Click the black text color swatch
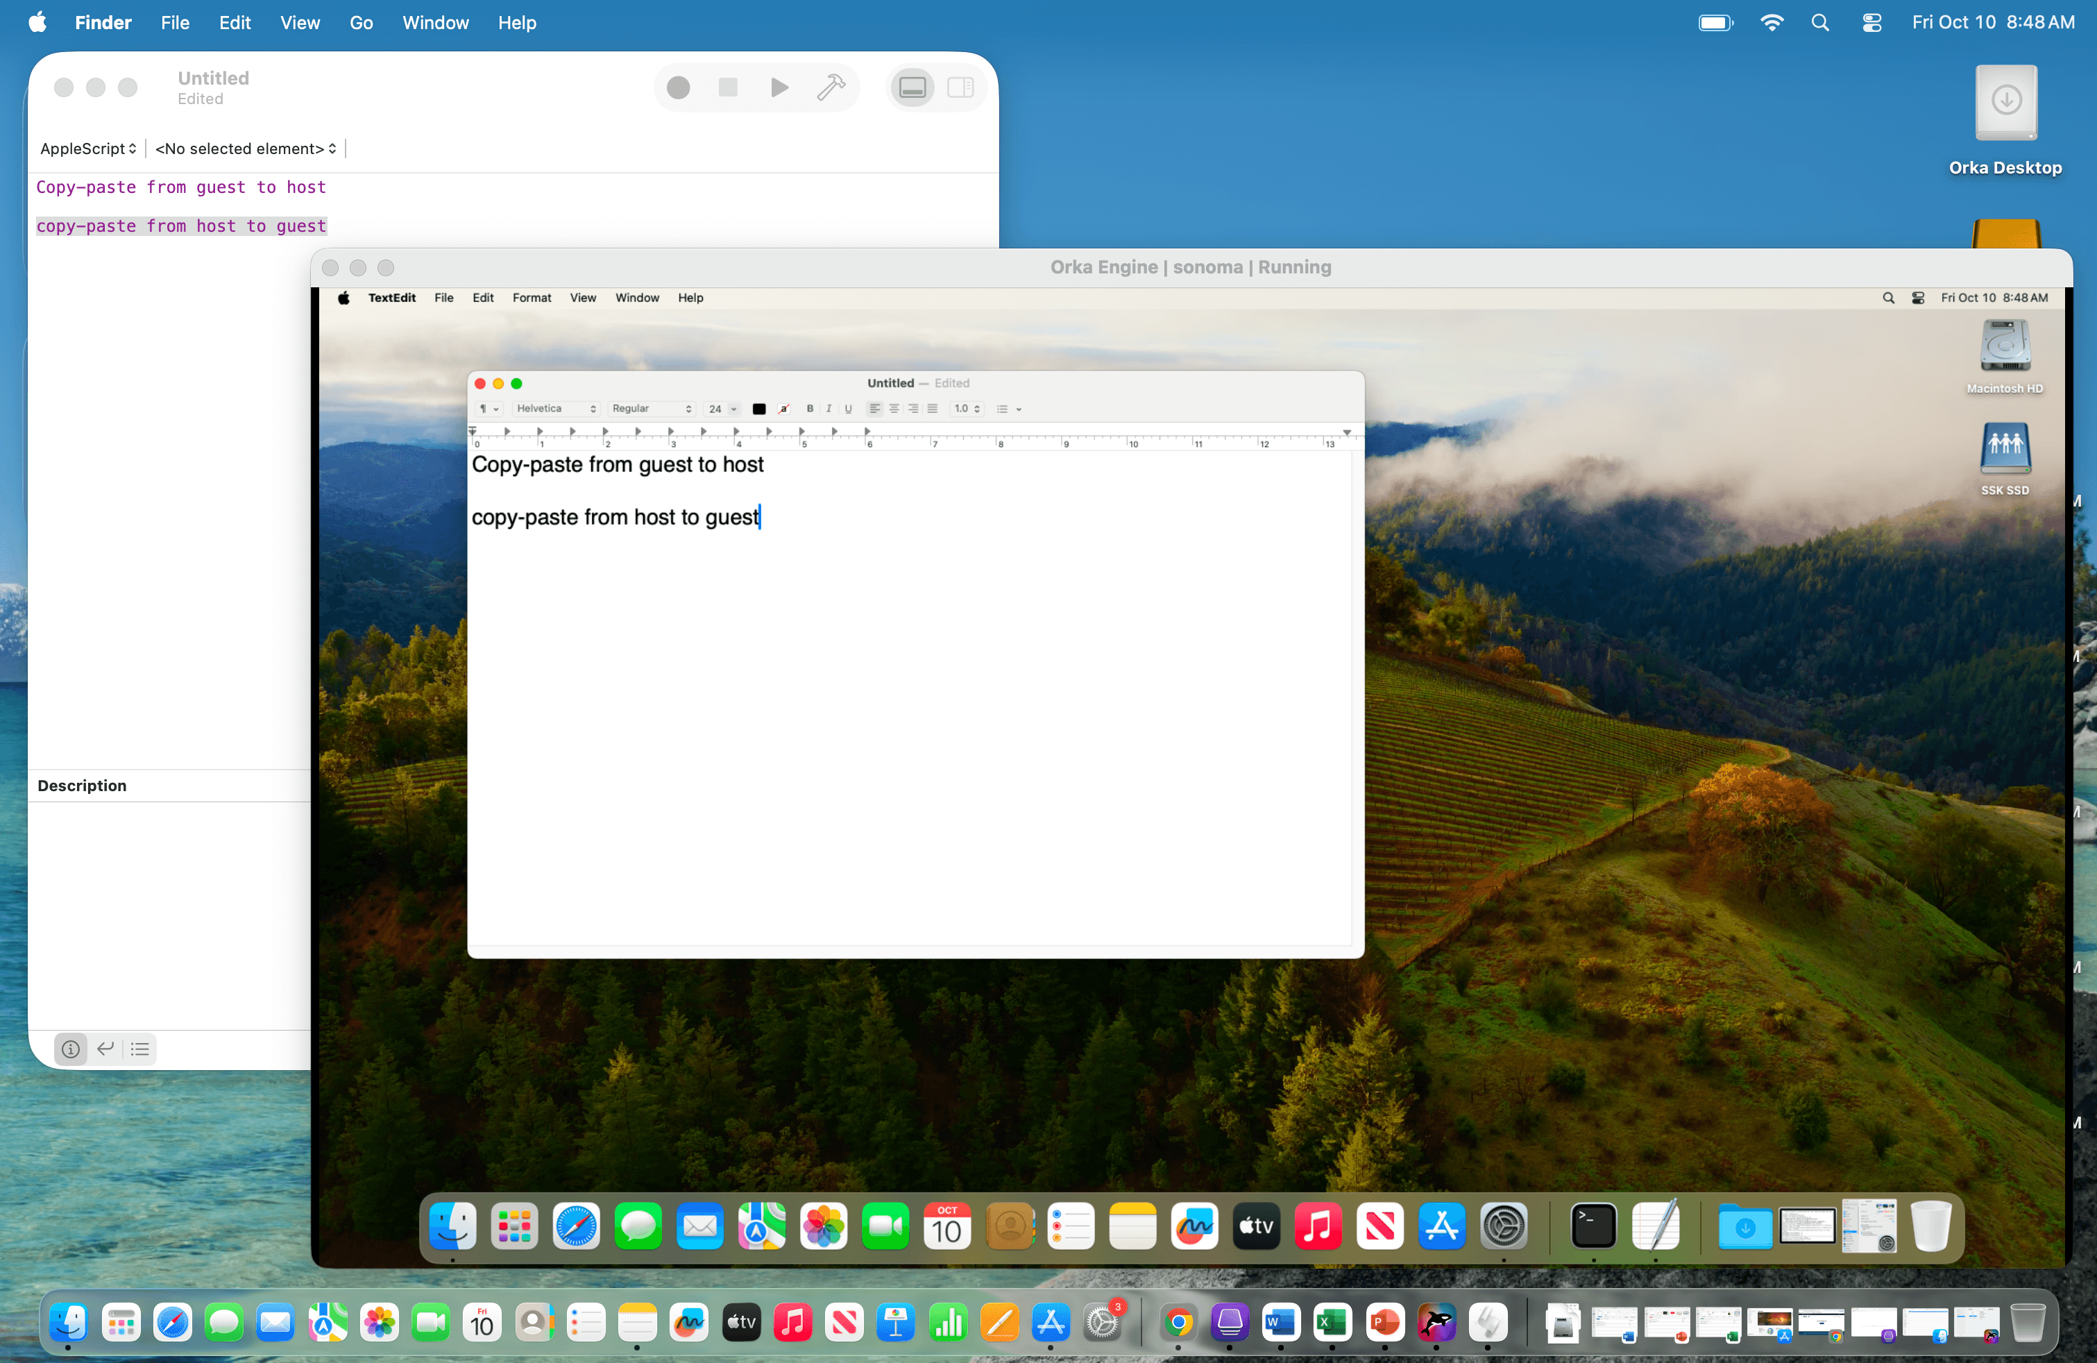Screen dimensions: 2097x1363 point(758,409)
